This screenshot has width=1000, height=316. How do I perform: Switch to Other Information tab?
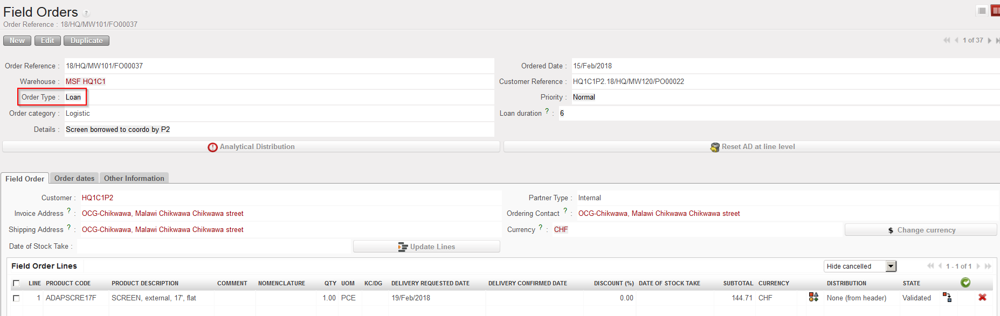134,178
